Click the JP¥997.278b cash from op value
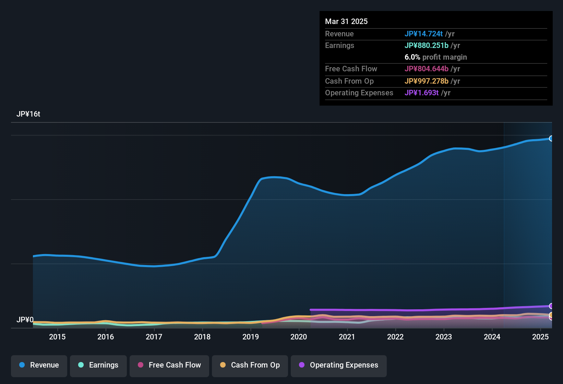Image resolution: width=563 pixels, height=384 pixels. tap(427, 81)
